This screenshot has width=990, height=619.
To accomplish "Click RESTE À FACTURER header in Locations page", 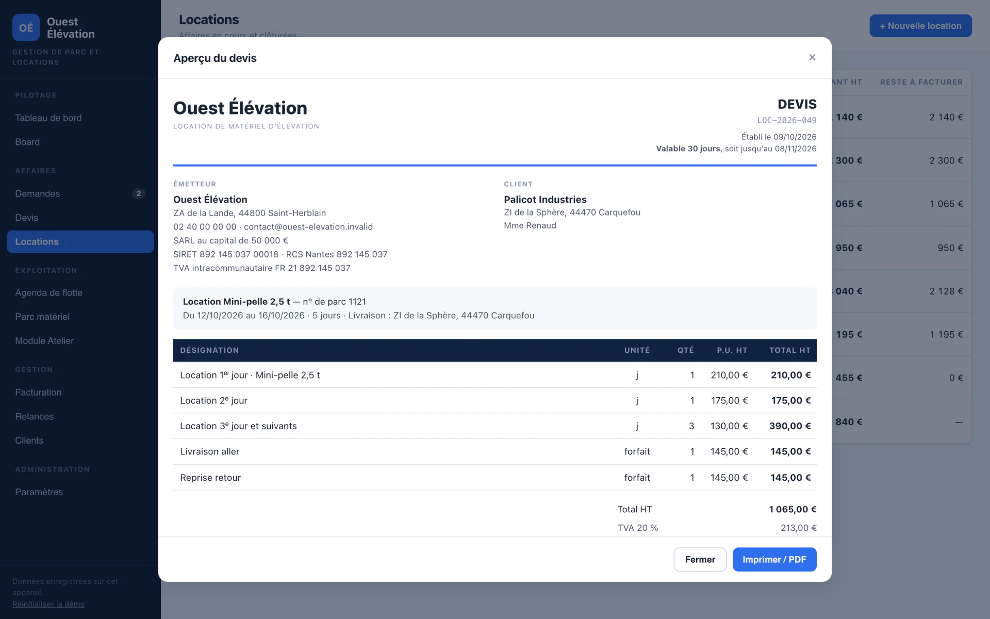I will (x=921, y=82).
